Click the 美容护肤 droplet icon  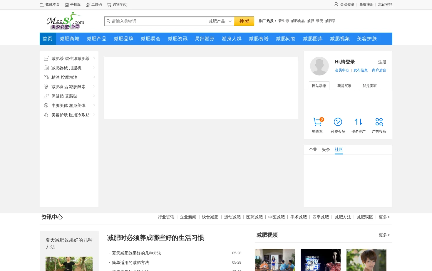tap(46, 115)
